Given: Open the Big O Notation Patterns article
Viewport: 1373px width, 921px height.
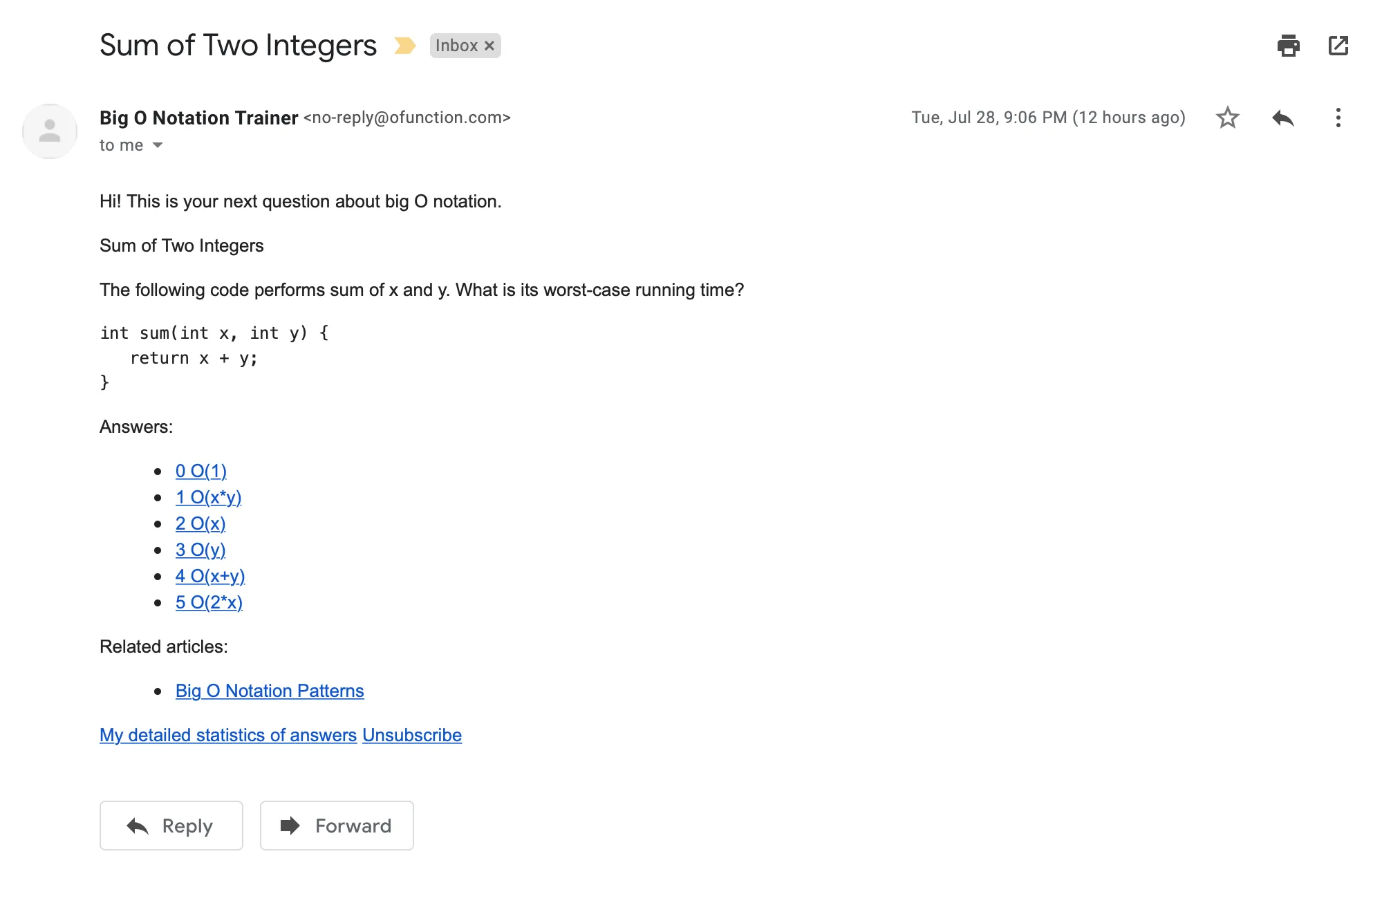Looking at the screenshot, I should pyautogui.click(x=270, y=691).
